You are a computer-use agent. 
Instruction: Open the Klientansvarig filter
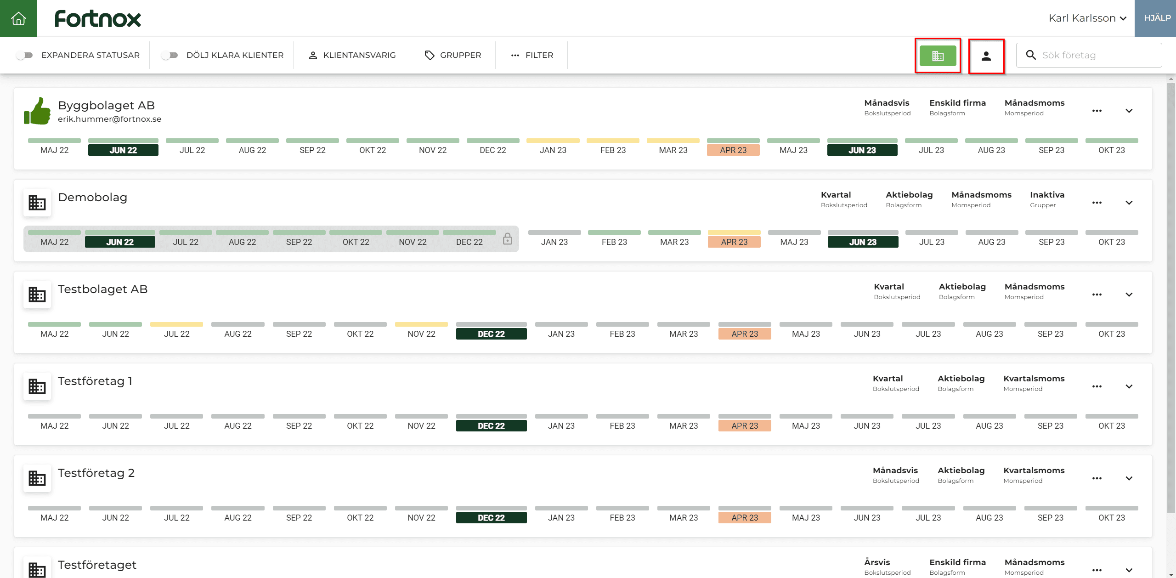pos(352,55)
